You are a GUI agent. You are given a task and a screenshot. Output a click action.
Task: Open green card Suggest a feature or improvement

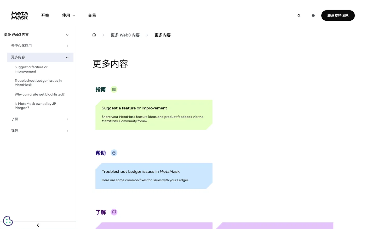pos(154,115)
